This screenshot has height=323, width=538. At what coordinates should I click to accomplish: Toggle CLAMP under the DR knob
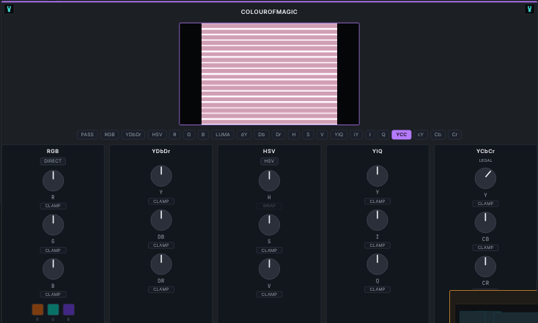click(x=161, y=289)
